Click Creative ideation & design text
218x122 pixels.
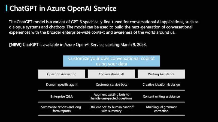161,85
